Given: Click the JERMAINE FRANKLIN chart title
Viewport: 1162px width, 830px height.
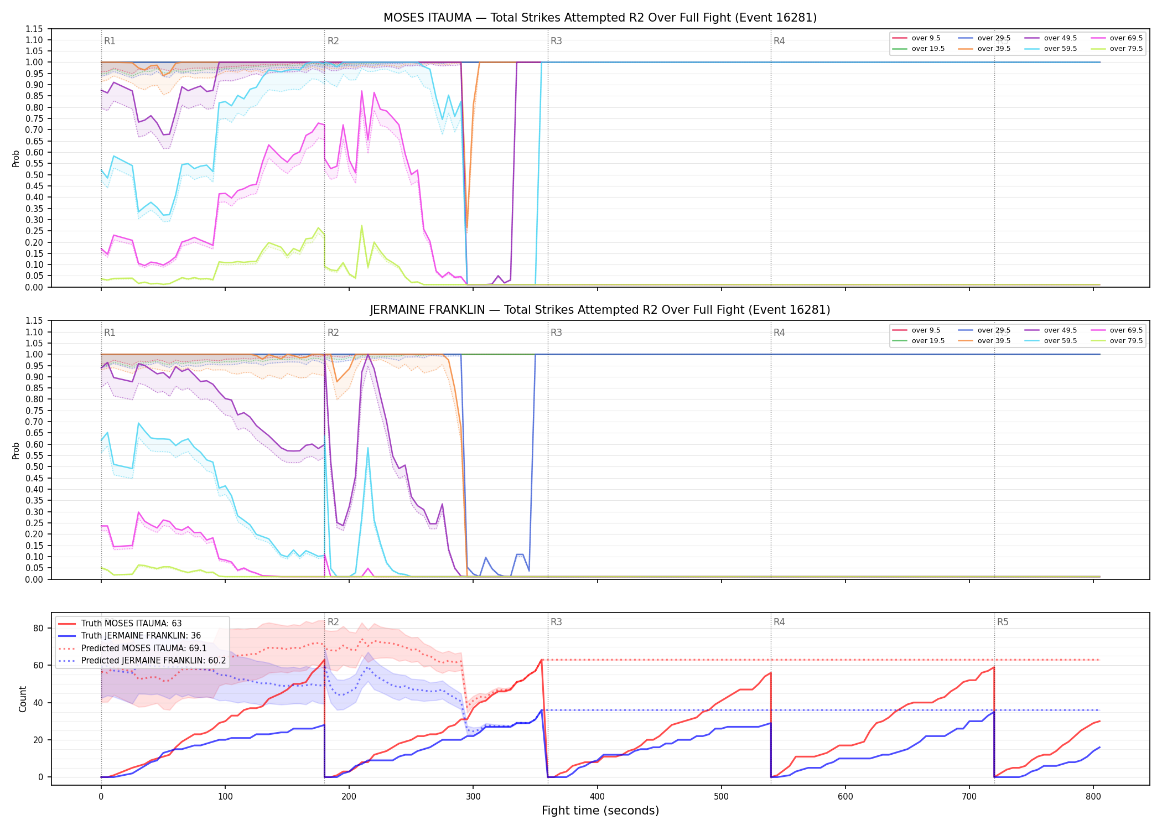Looking at the screenshot, I should 600,310.
